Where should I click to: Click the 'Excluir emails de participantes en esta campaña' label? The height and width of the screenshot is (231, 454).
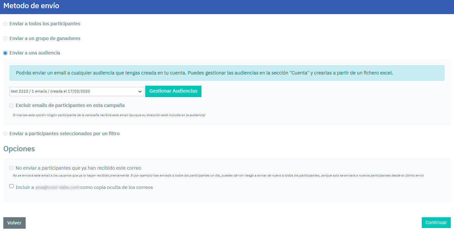[x=70, y=106]
